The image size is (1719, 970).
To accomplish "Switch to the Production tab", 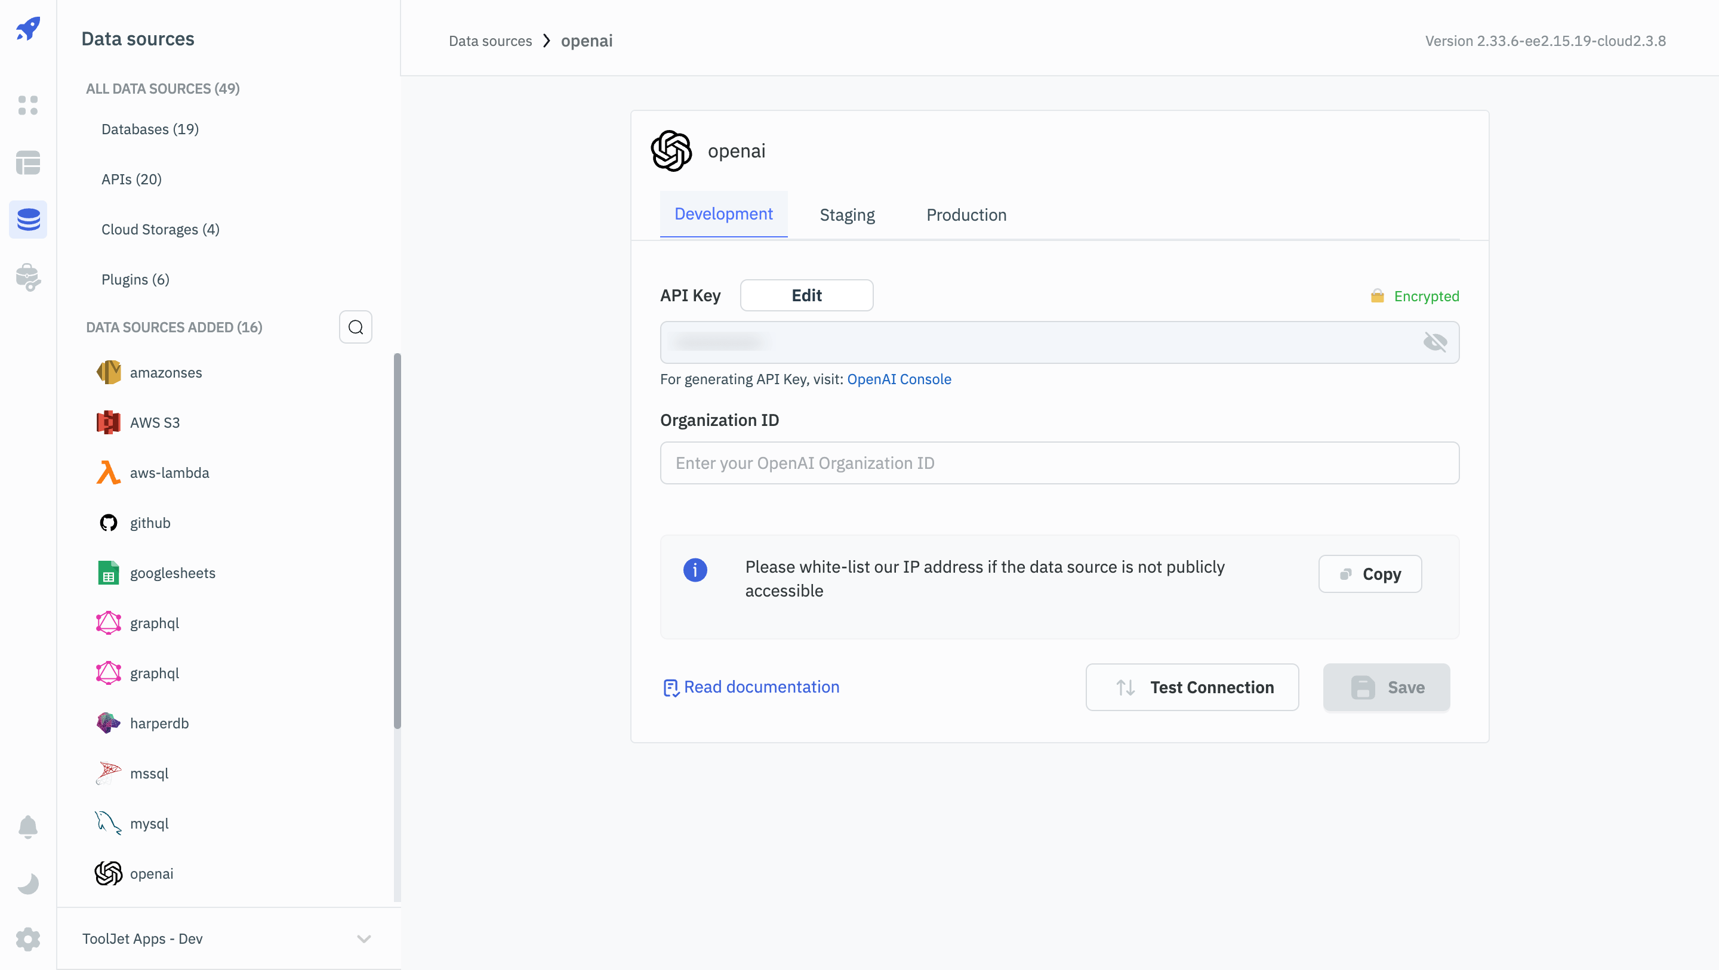I will pos(966,215).
